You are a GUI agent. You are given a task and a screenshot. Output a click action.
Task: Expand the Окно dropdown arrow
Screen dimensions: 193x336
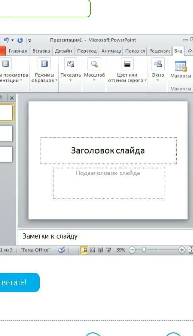158,80
